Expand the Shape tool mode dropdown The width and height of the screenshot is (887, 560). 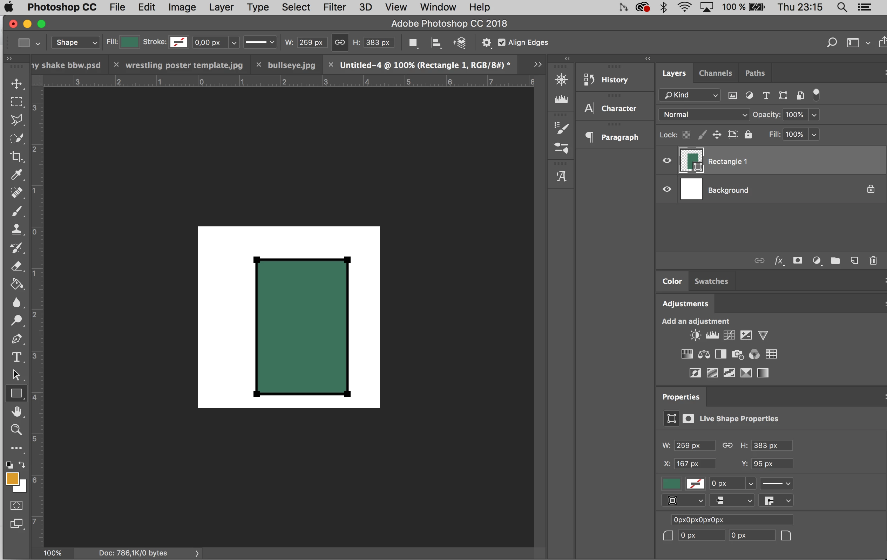coord(75,43)
